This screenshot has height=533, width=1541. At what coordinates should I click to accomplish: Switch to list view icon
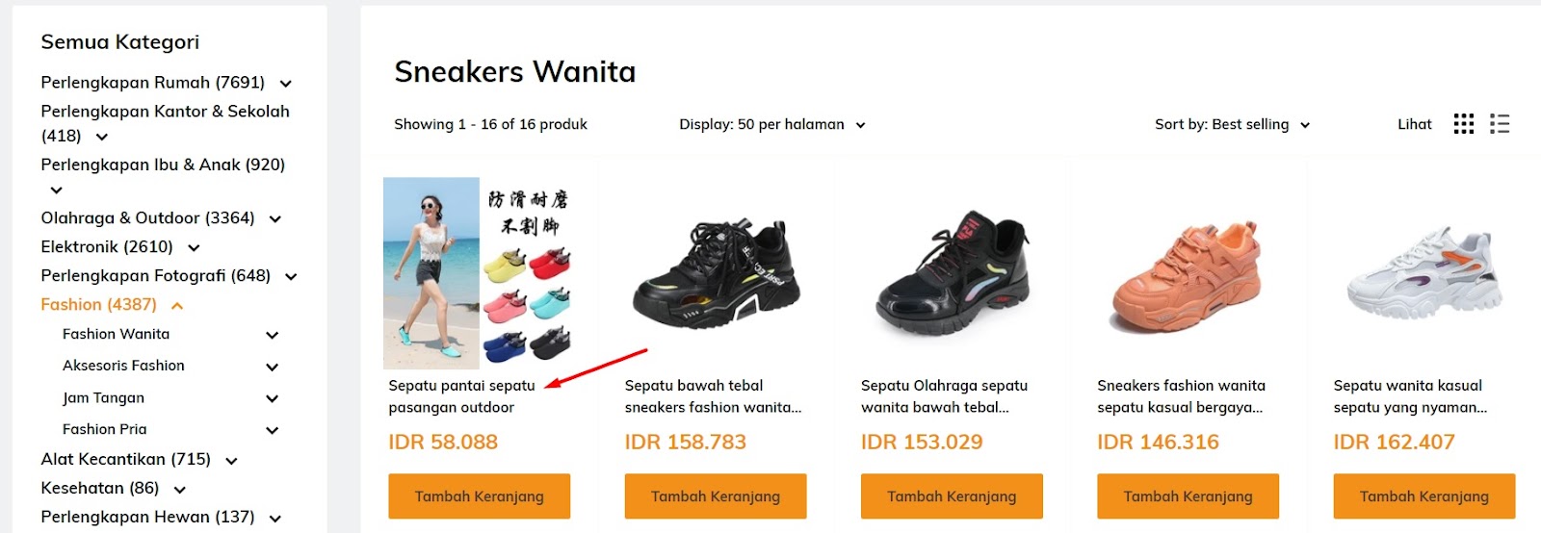pos(1499,124)
